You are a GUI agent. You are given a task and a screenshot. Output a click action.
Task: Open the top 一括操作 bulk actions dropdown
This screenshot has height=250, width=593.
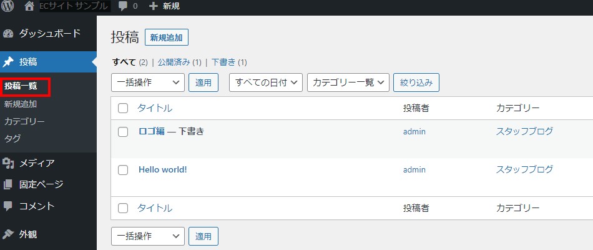click(148, 82)
